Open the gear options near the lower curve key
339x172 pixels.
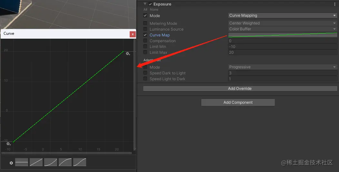9,144
